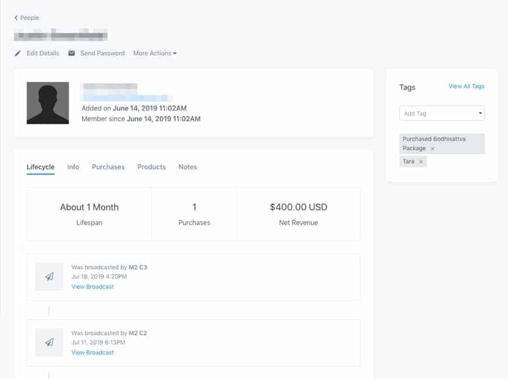This screenshot has width=508, height=379.
Task: Open the Add Tag combo box
Action: pos(441,113)
